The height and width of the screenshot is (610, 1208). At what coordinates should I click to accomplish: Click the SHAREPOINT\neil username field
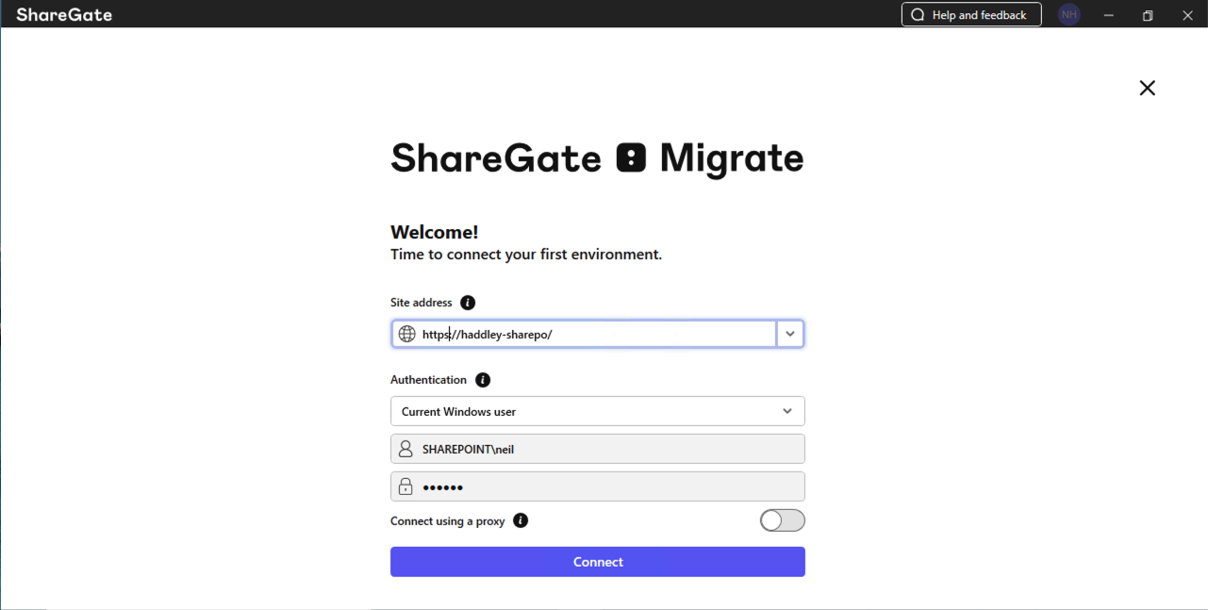598,449
